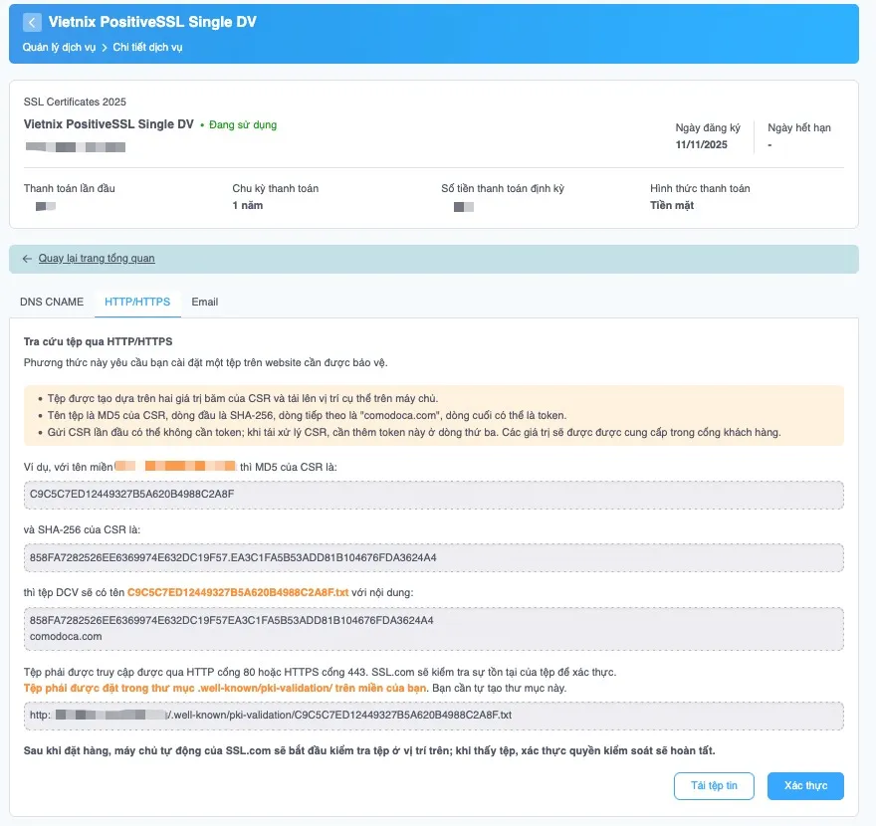Select the HTTP/HTTPS tab

(137, 302)
